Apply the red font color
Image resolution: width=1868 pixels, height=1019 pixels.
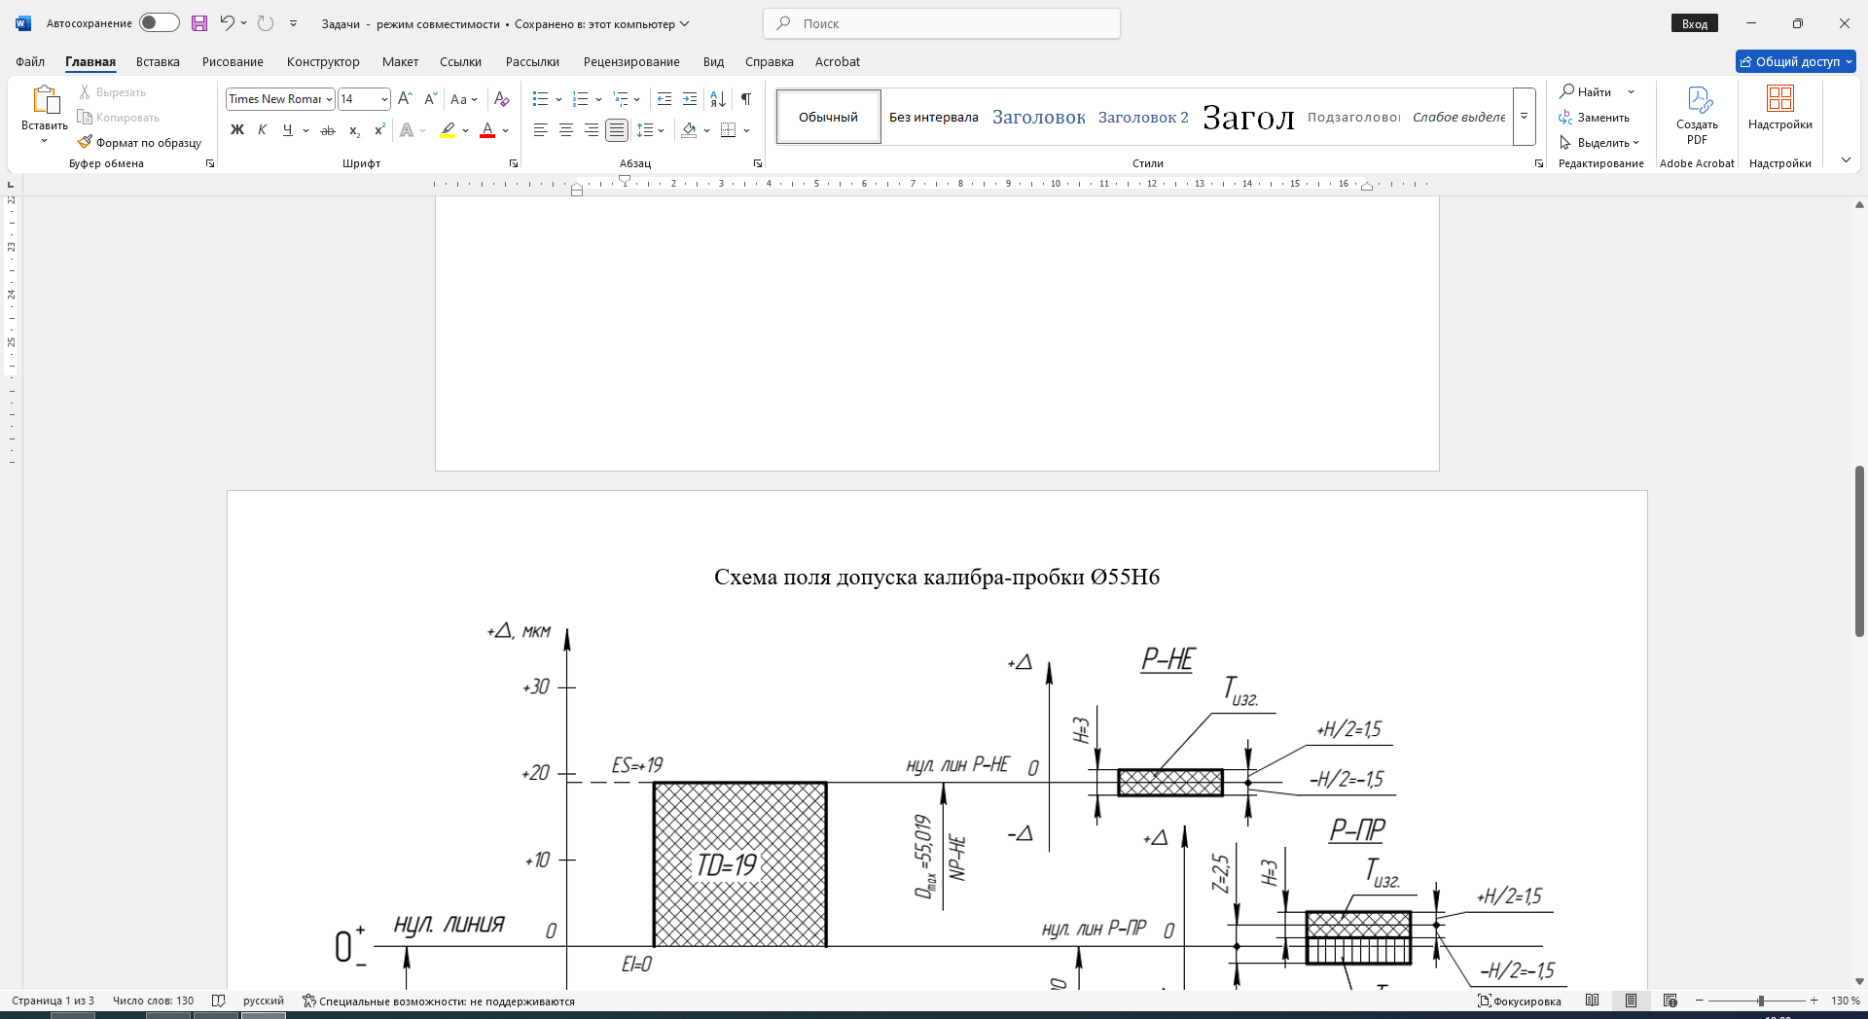(487, 130)
